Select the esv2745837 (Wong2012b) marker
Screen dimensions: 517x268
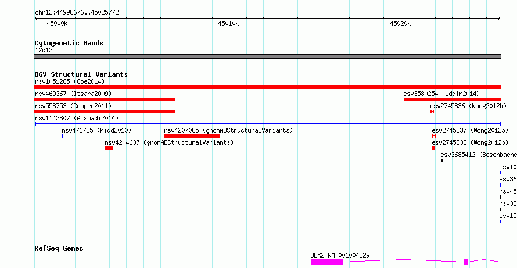pos(434,136)
